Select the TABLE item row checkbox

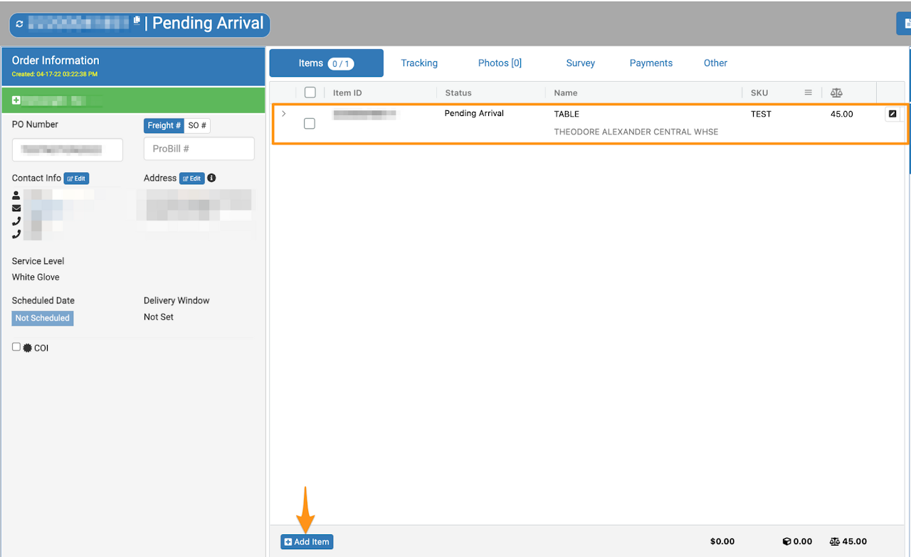tap(310, 123)
